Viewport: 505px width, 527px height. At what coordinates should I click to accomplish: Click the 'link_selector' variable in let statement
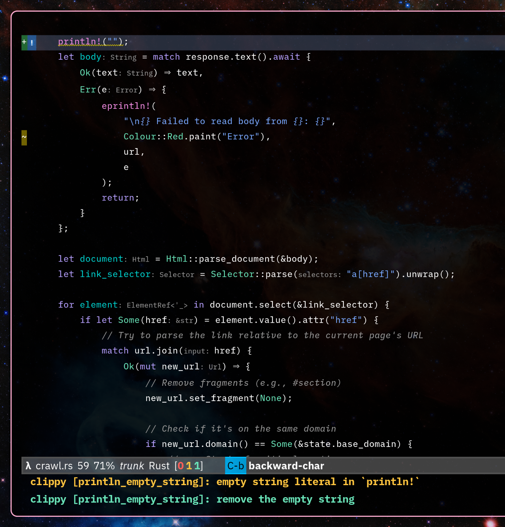click(x=115, y=274)
